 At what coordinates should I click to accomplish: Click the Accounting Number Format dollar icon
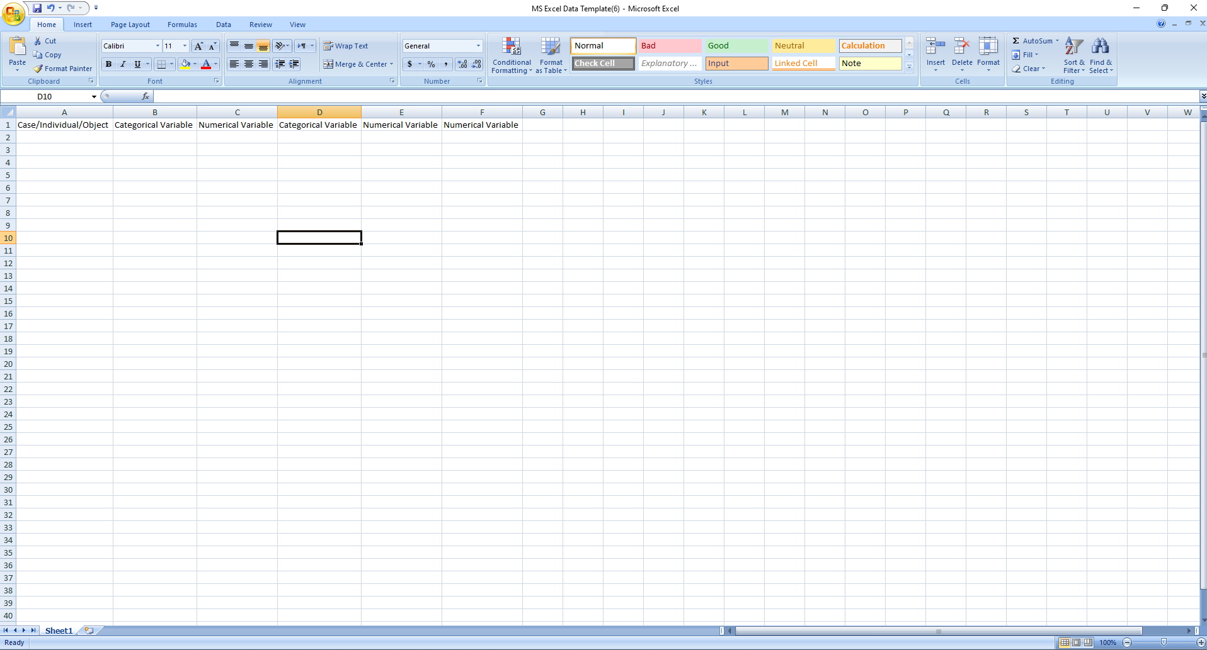point(409,64)
